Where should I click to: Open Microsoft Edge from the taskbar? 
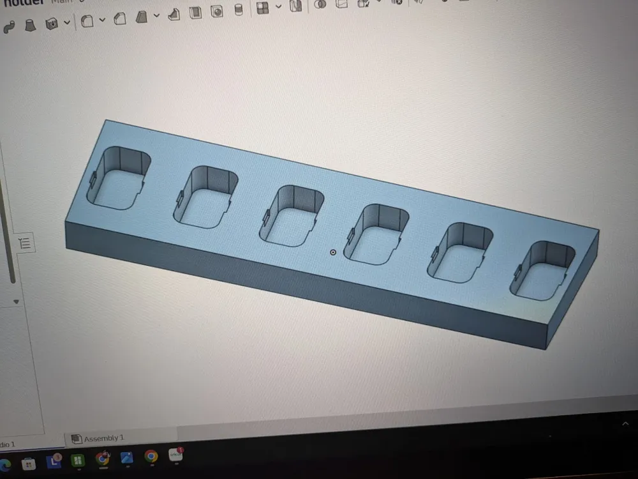[4, 465]
